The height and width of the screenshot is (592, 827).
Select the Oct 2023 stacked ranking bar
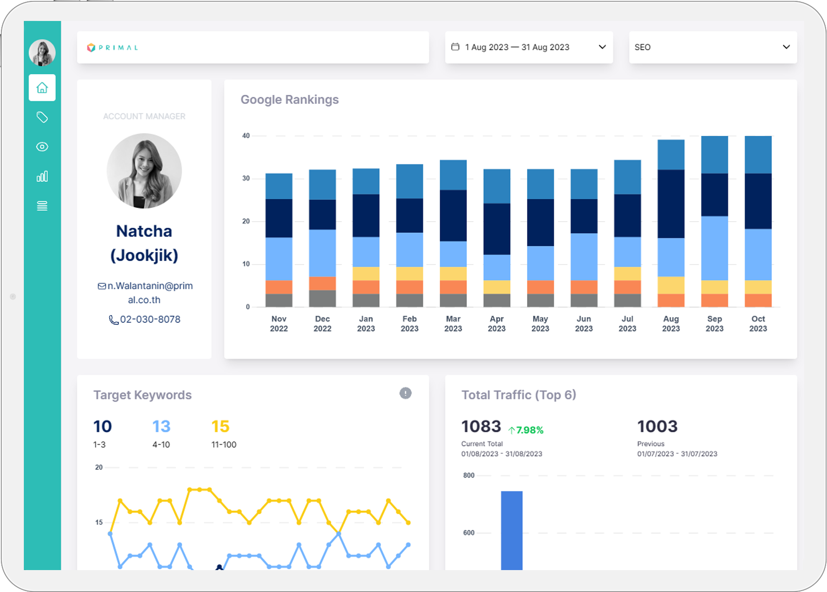point(758,222)
